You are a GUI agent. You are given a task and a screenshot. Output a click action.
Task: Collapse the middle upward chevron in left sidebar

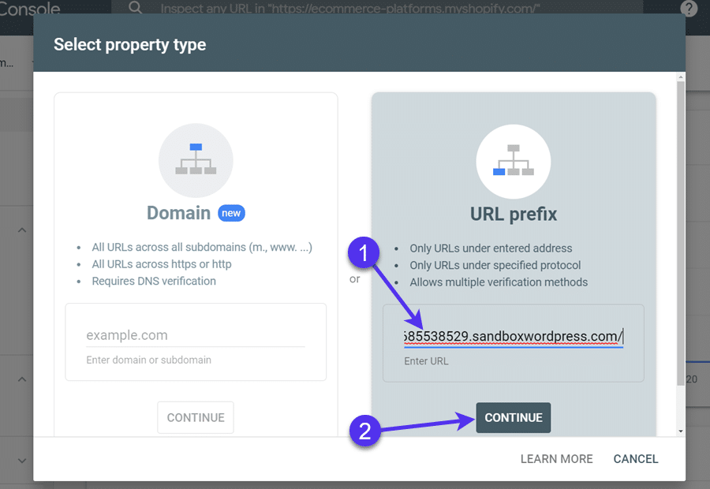coord(22,379)
